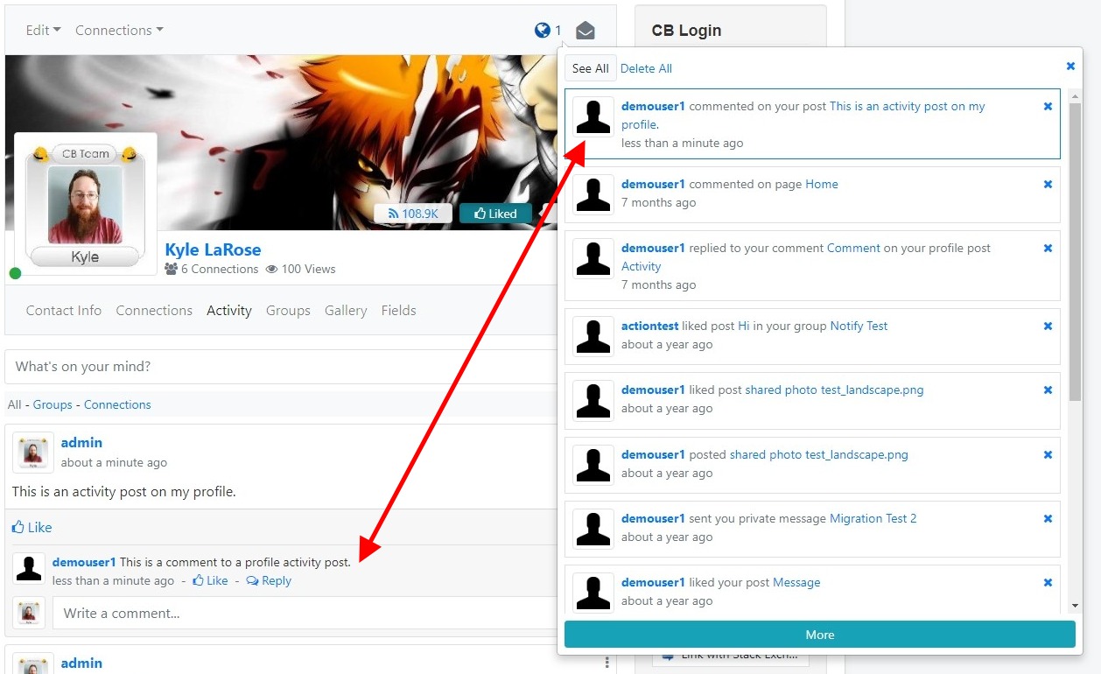Open the private messages envelope icon
Image resolution: width=1101 pixels, height=674 pixels.
click(586, 31)
